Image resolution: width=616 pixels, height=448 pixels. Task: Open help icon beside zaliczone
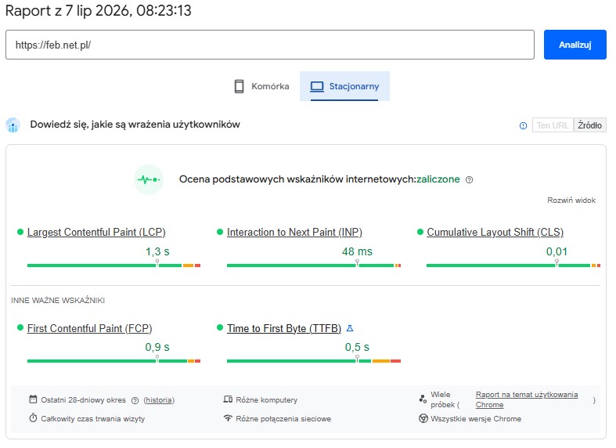469,179
